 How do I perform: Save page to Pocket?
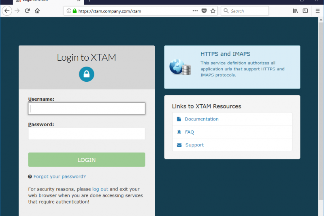[204, 11]
